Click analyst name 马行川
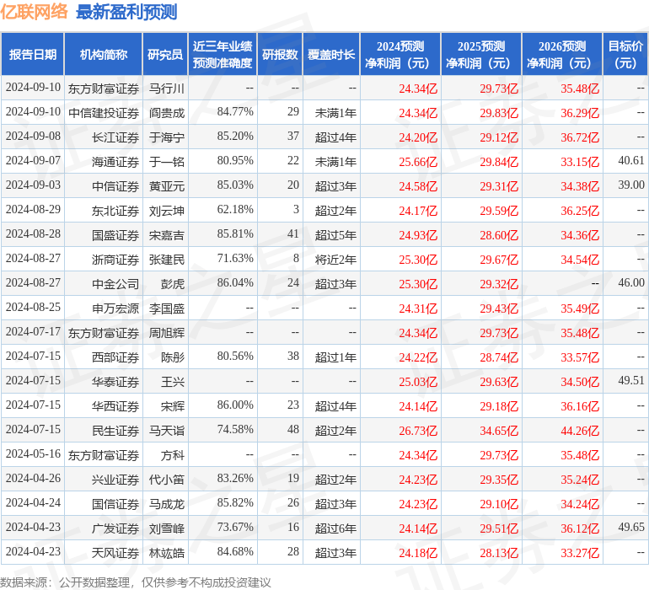The width and height of the screenshot is (649, 590). [x=167, y=88]
